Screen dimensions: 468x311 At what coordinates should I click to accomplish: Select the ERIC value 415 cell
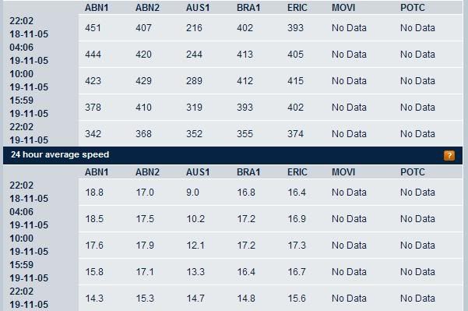coord(295,80)
